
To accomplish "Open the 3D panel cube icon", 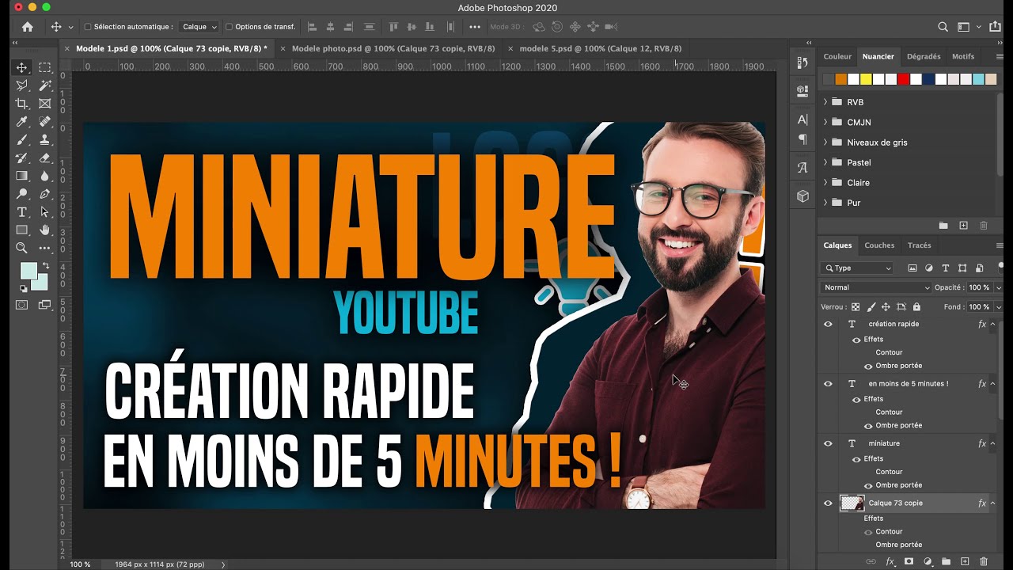I will point(802,196).
